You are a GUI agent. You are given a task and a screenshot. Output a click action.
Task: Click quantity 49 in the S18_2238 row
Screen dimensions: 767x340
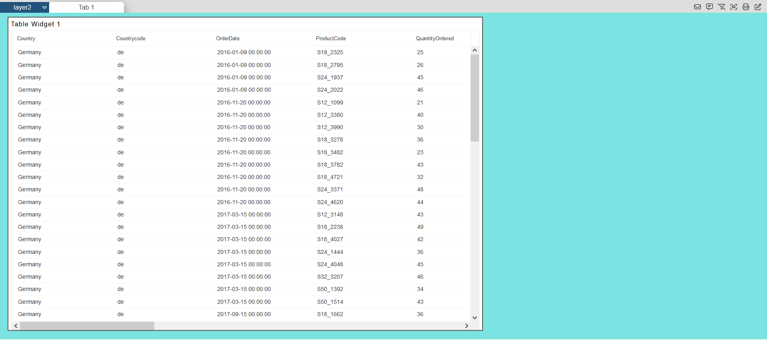(420, 227)
